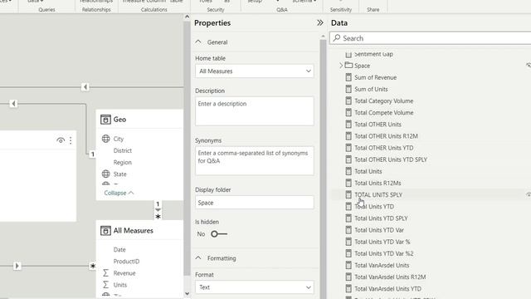This screenshot has width=531, height=299.
Task: Click canvas scrollbar down arrow
Action: [187, 293]
